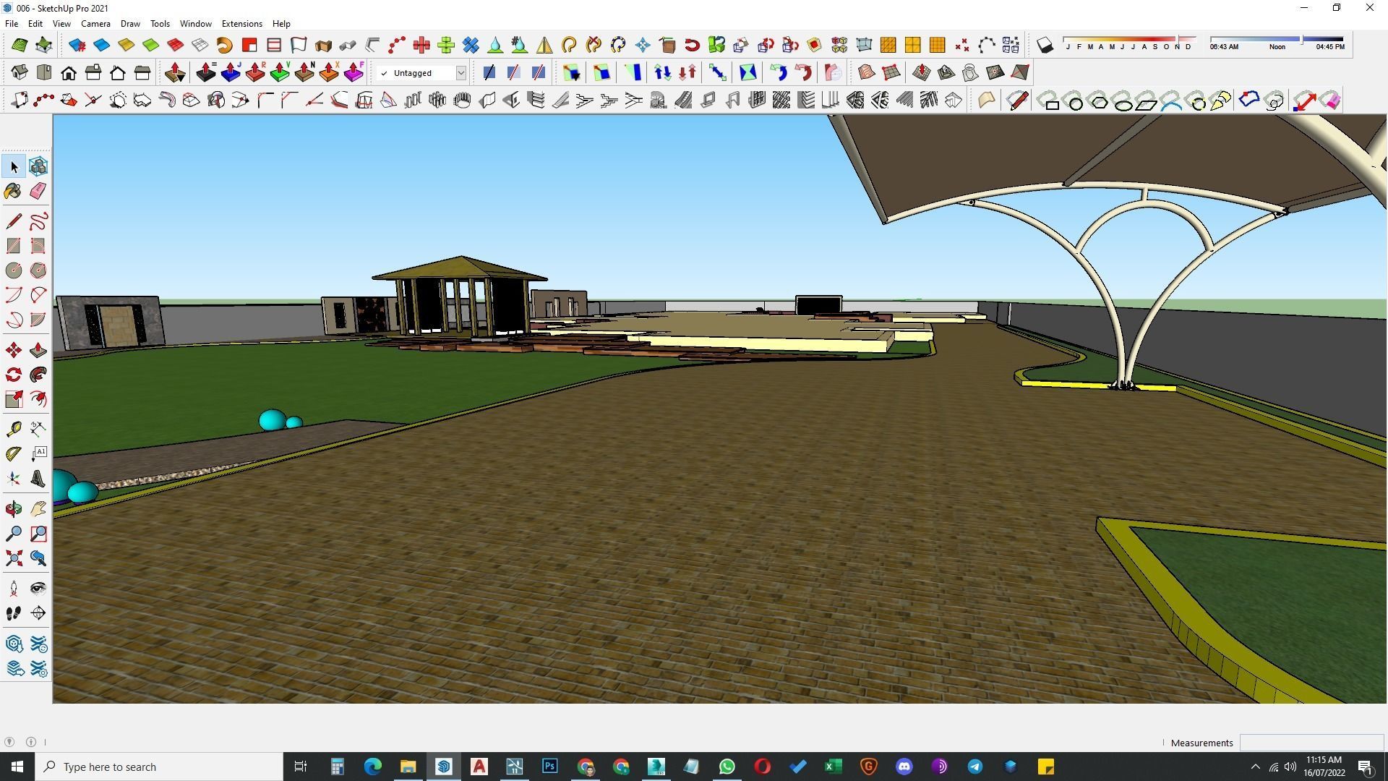Select the Paint Bucket tool
The width and height of the screenshot is (1388, 781).
(13, 191)
